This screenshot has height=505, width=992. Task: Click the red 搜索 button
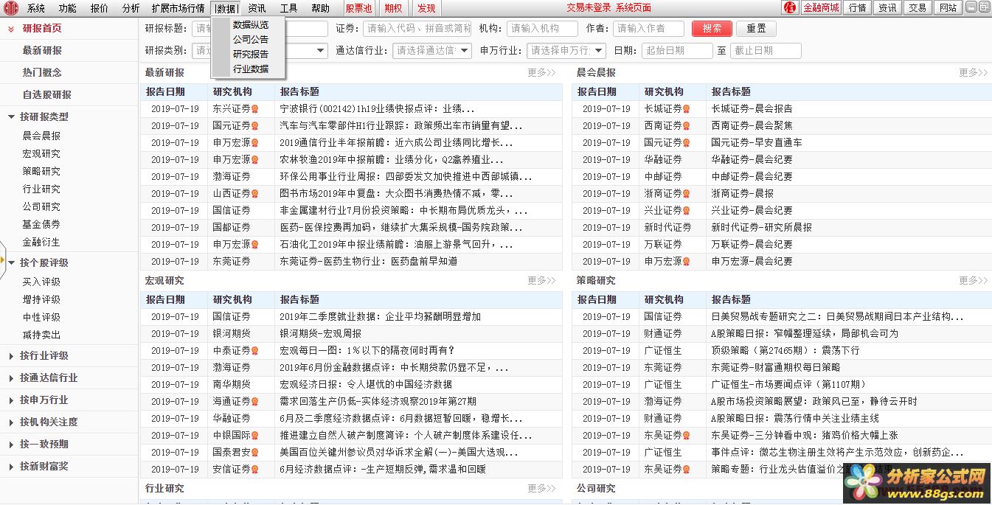pos(712,29)
